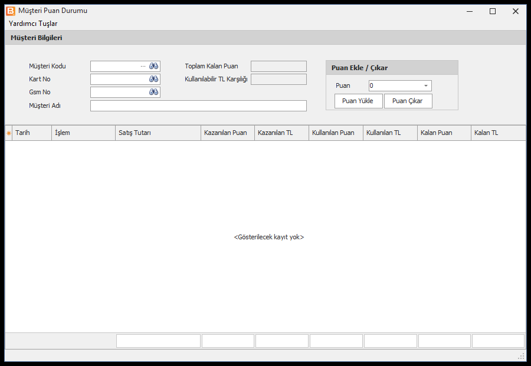Close the Müşteri Puan Durumu window
This screenshot has height=366, width=531.
pyautogui.click(x=516, y=12)
